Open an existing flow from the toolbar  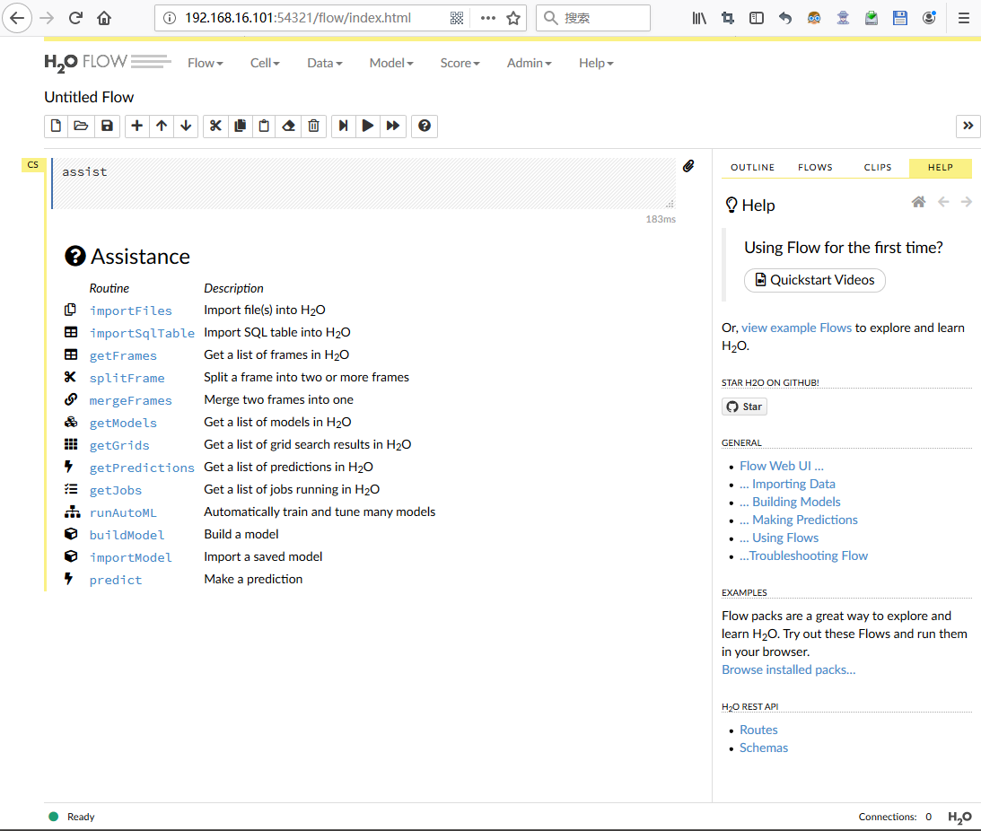[82, 126]
